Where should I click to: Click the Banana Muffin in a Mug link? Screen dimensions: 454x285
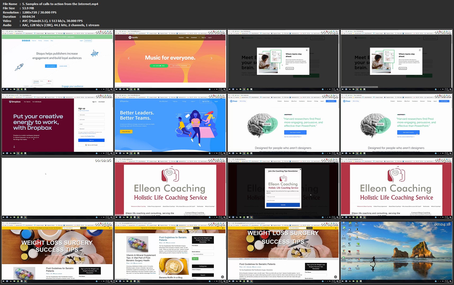171,278
